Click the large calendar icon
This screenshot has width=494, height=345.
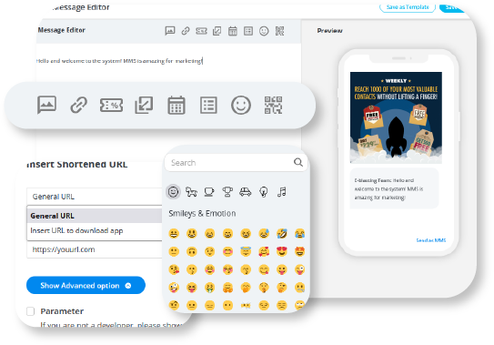(176, 105)
